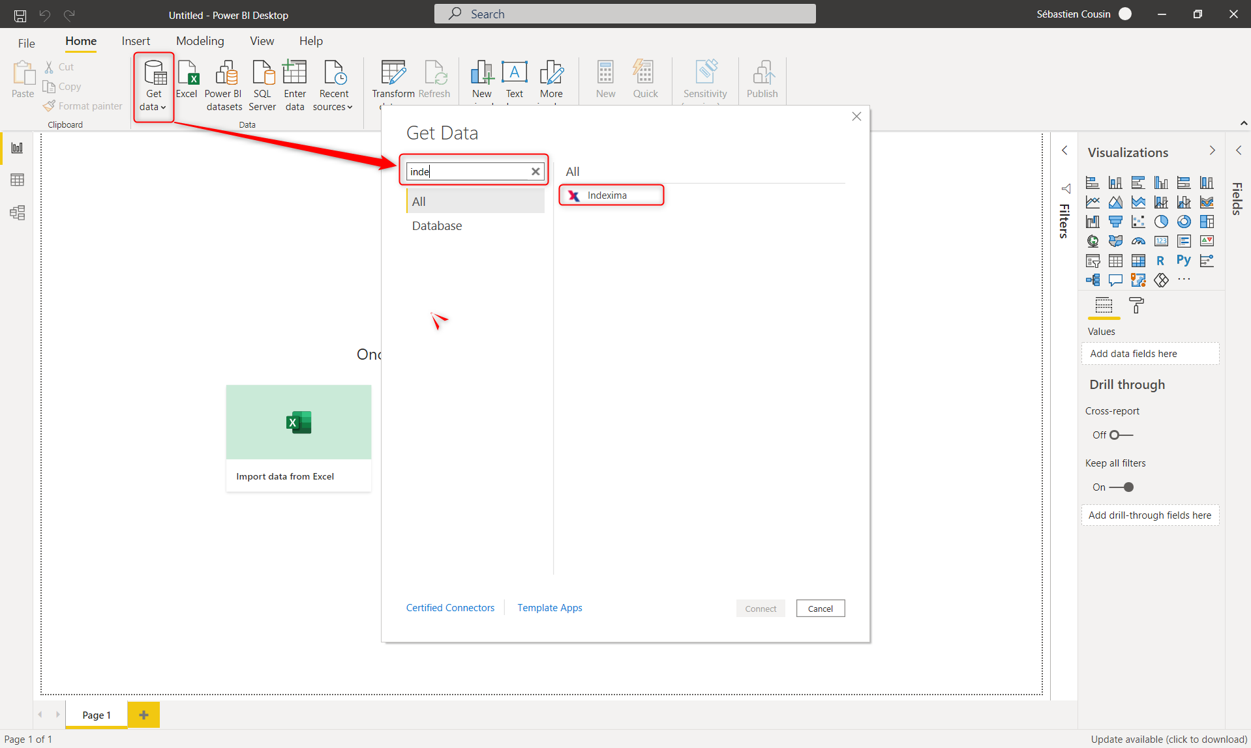
Task: Select the All category in Get Data
Action: pos(475,201)
